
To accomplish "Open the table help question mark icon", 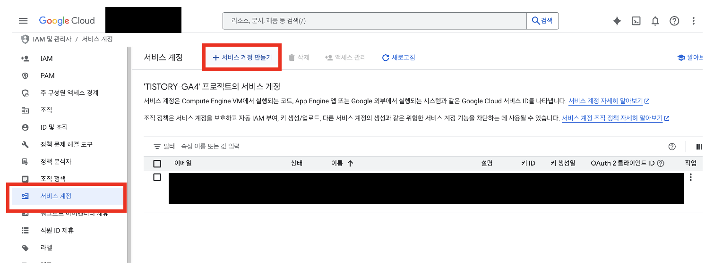I will click(x=672, y=147).
